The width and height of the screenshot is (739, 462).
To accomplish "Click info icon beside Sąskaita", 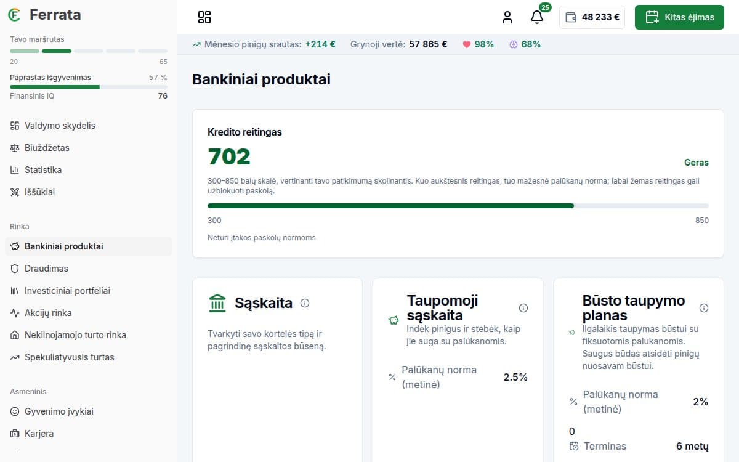I will click(304, 303).
